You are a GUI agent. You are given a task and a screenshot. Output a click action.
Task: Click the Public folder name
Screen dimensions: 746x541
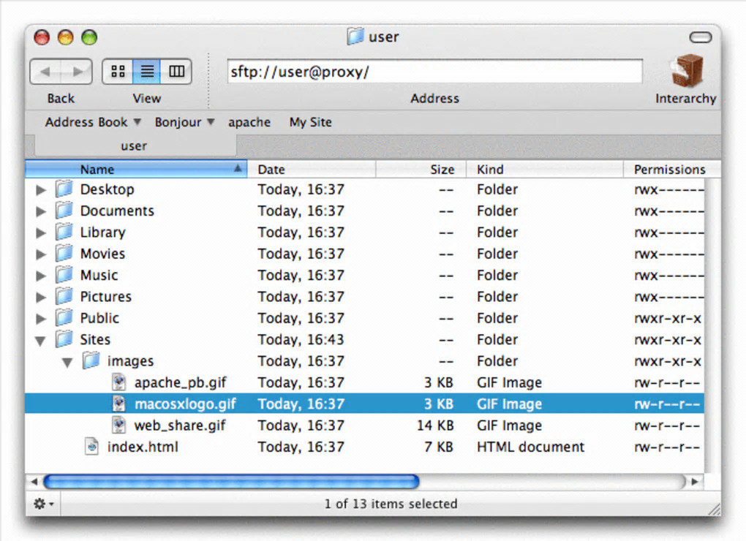pos(99,317)
